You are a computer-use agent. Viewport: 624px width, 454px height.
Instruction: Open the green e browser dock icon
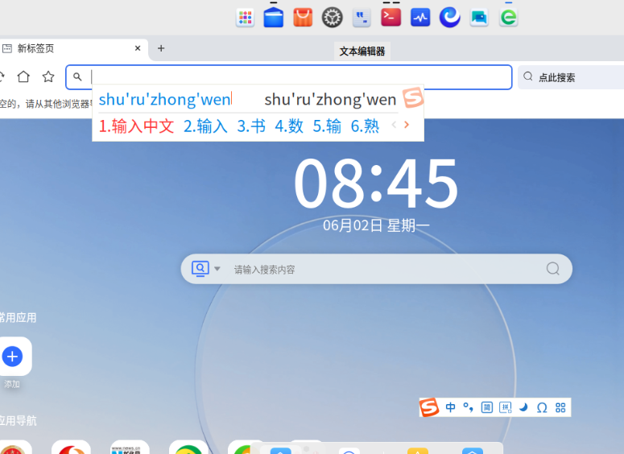[x=509, y=18]
